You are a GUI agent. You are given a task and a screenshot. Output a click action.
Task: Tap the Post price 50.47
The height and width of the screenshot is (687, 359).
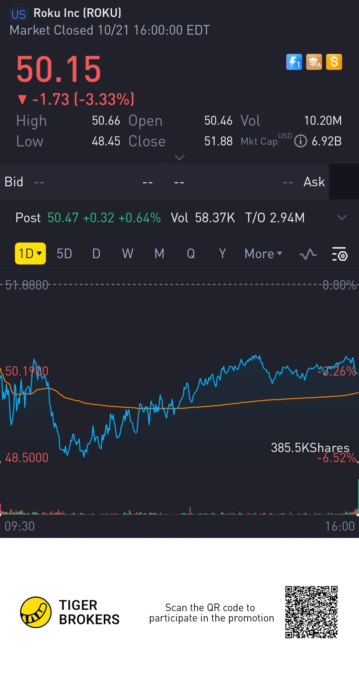coord(63,218)
